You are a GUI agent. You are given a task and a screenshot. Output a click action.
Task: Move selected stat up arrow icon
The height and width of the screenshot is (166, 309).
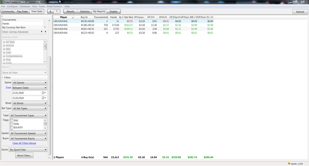41,32
